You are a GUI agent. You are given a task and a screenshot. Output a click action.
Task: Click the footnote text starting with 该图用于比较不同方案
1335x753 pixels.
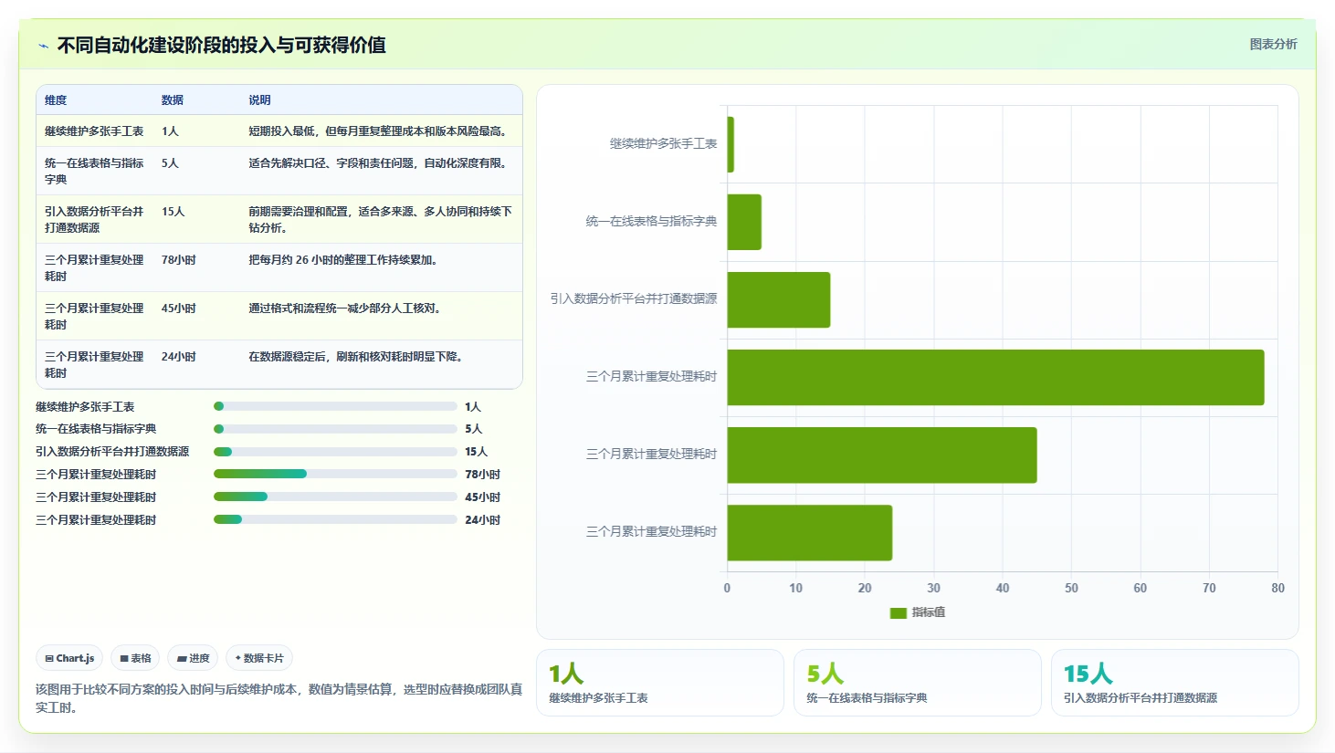[x=279, y=698]
